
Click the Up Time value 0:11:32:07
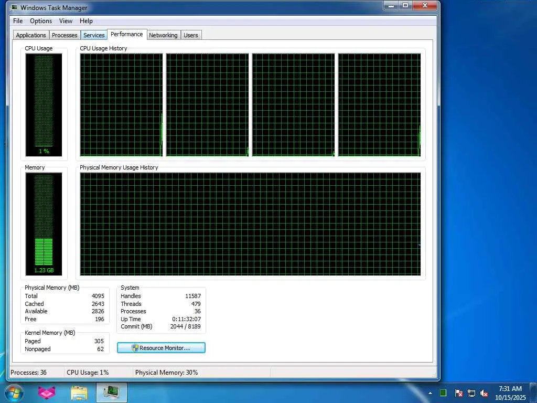[186, 319]
